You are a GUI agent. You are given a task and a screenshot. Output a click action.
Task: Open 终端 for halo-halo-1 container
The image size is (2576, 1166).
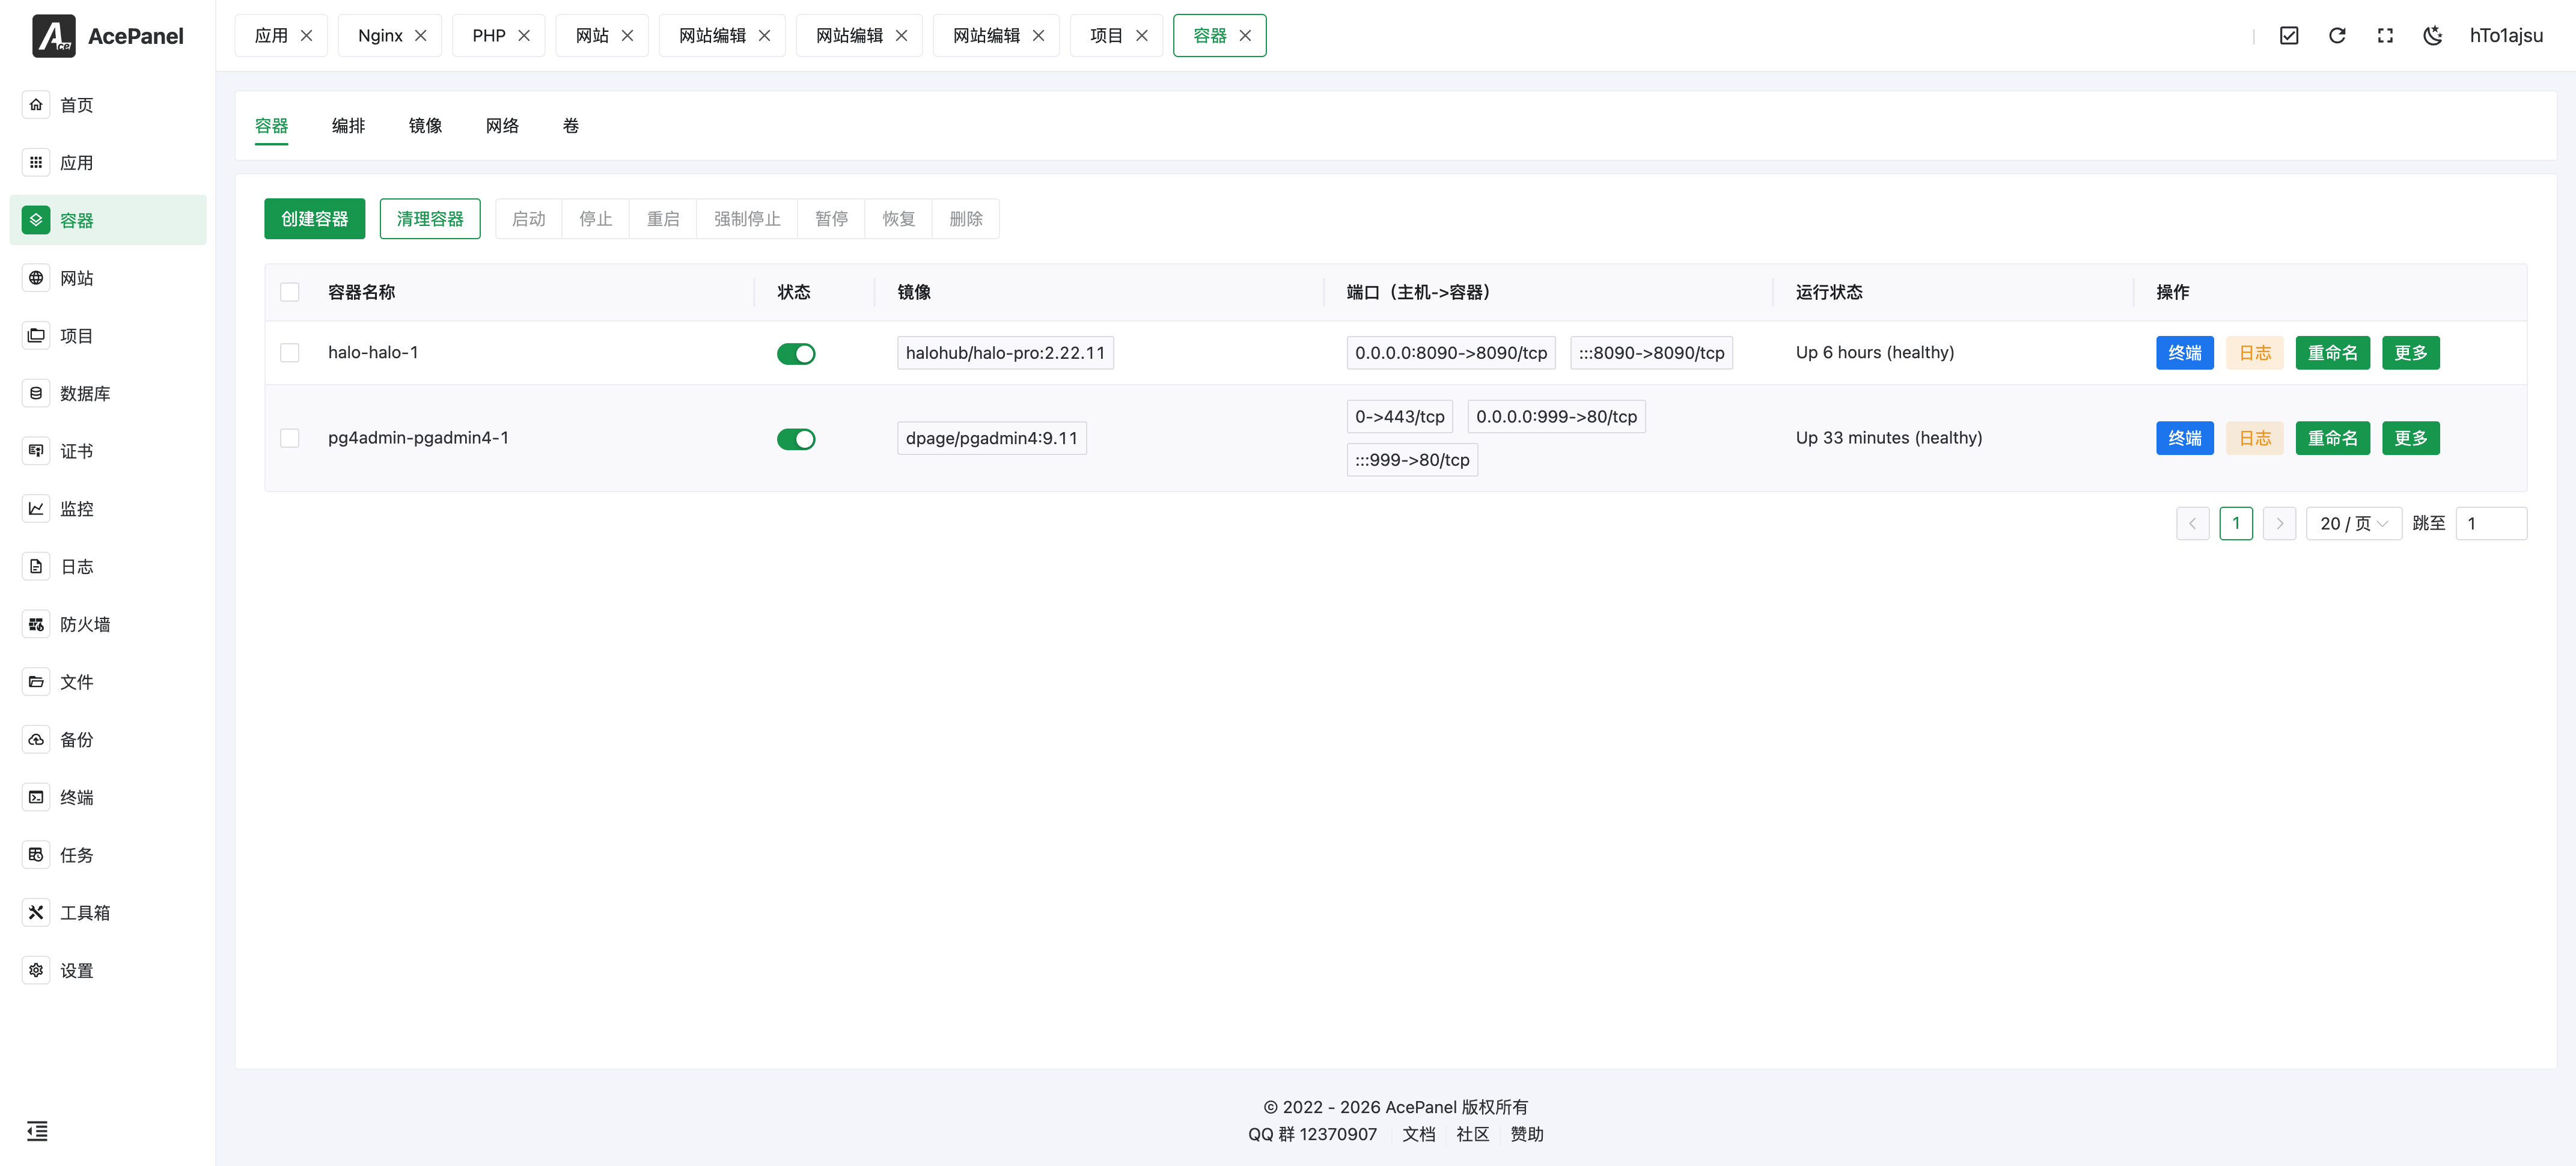pyautogui.click(x=2184, y=353)
